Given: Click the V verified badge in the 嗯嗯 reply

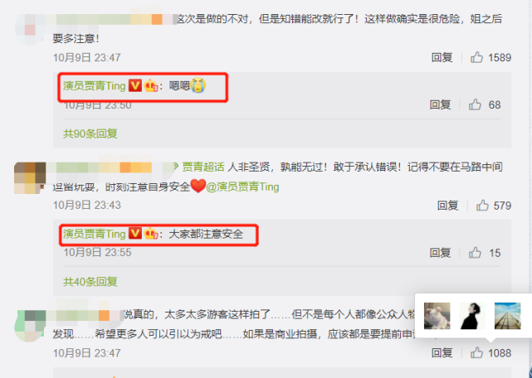Looking at the screenshot, I should coord(135,85).
